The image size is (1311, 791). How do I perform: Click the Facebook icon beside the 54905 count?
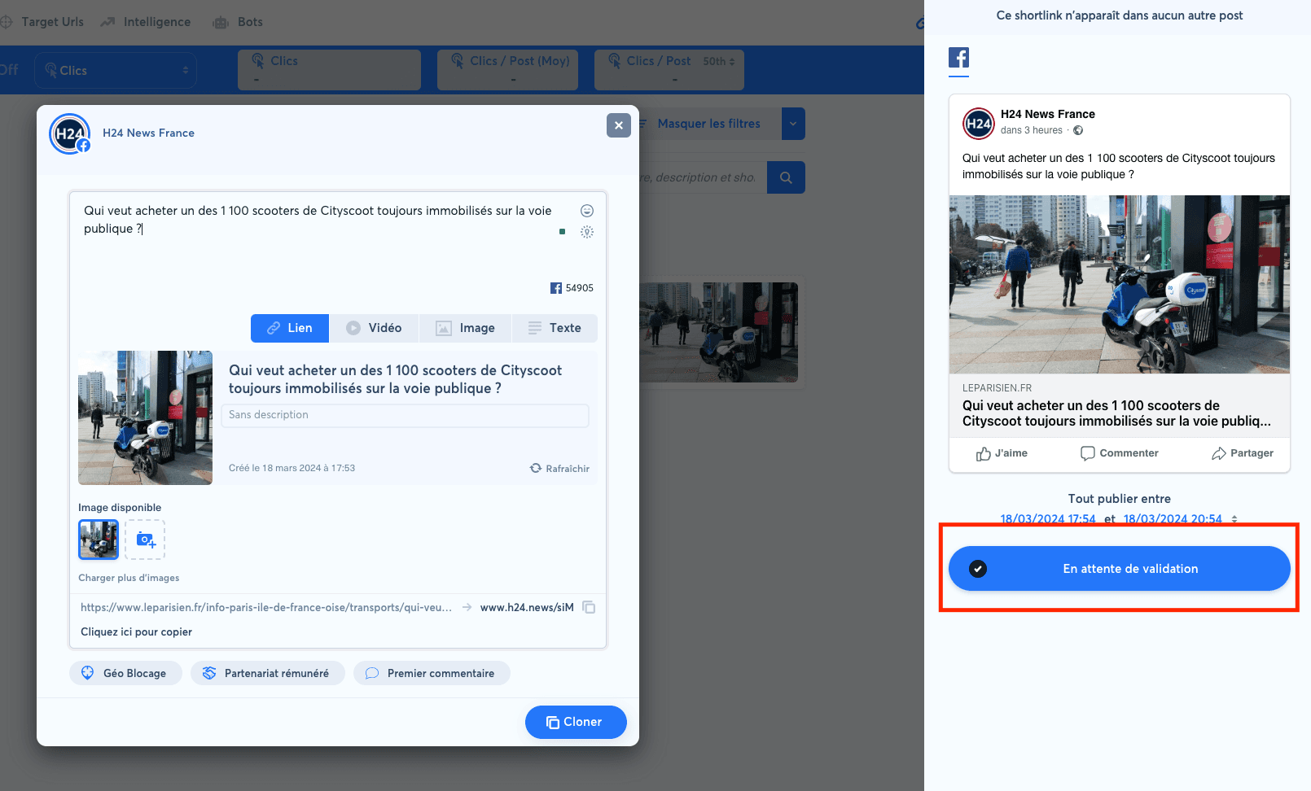pos(556,288)
